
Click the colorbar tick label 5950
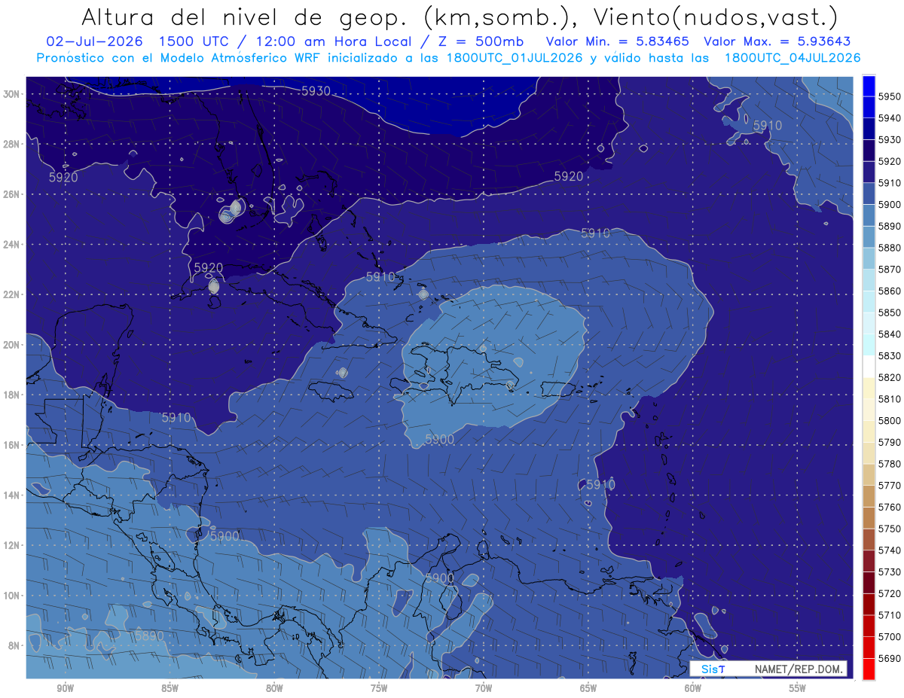(890, 96)
